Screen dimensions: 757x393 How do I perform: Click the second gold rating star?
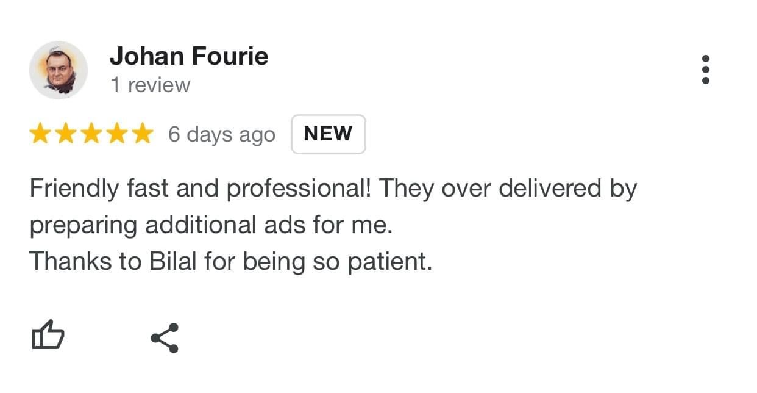click(x=65, y=134)
